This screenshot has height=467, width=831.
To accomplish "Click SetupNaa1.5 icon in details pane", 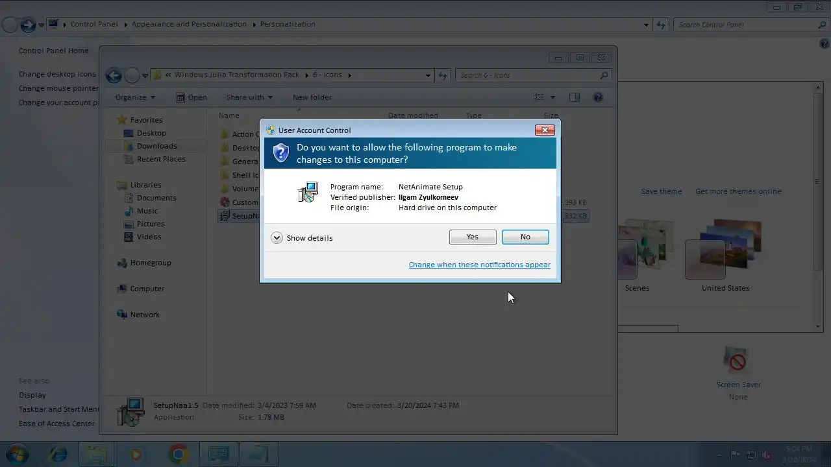I will coord(130,411).
